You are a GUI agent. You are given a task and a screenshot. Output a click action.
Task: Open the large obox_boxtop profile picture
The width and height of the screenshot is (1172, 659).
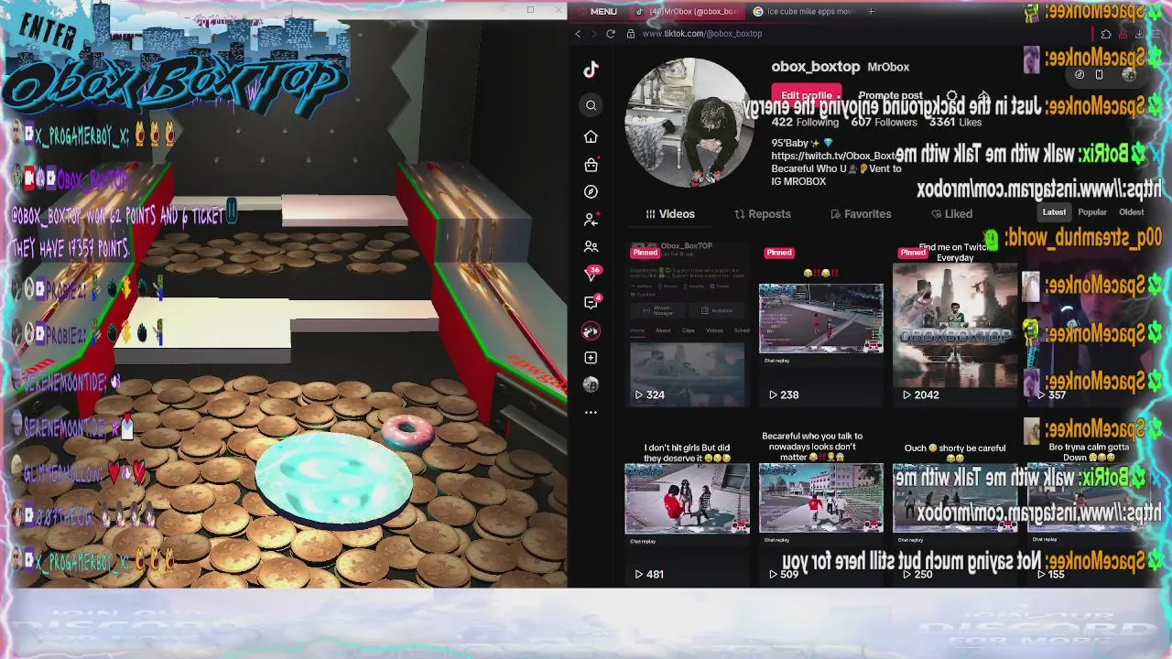point(690,123)
